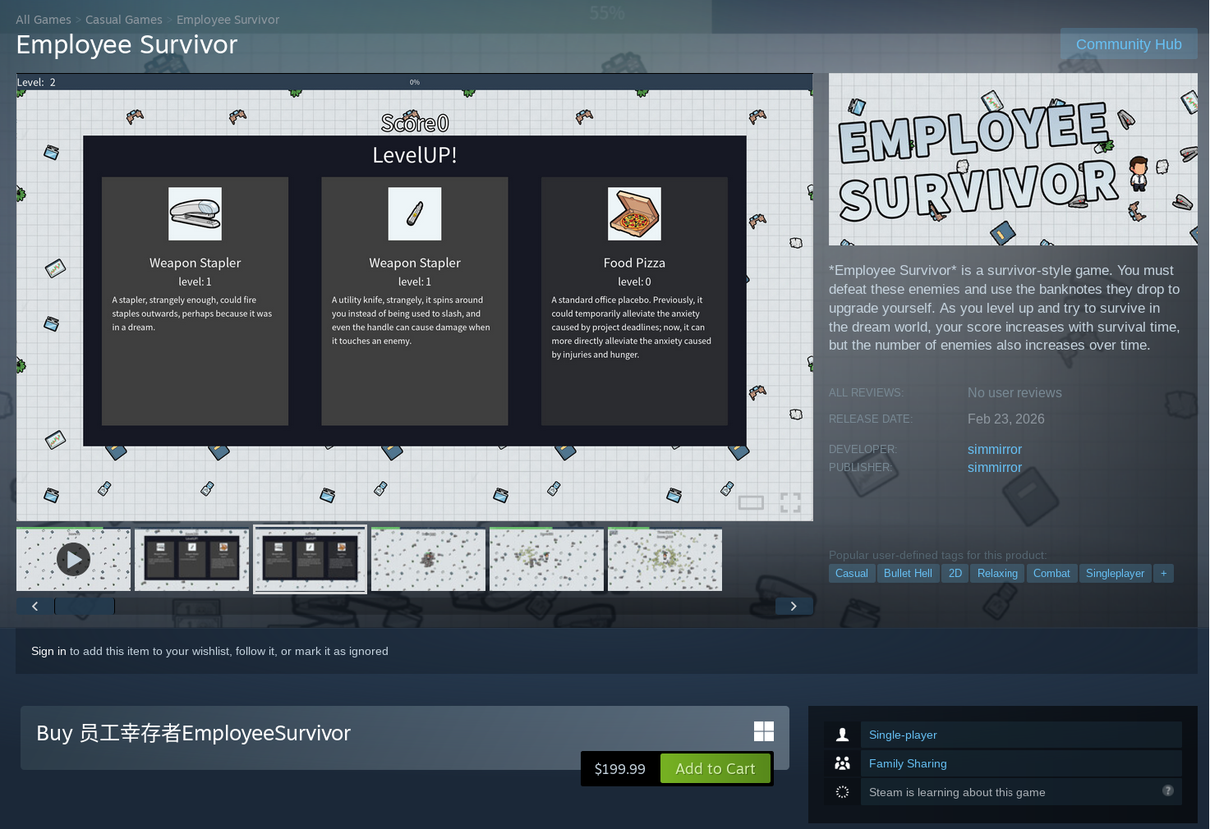Click the release date 'Feb 23, 2026'
This screenshot has height=829, width=1210.
click(x=1006, y=419)
